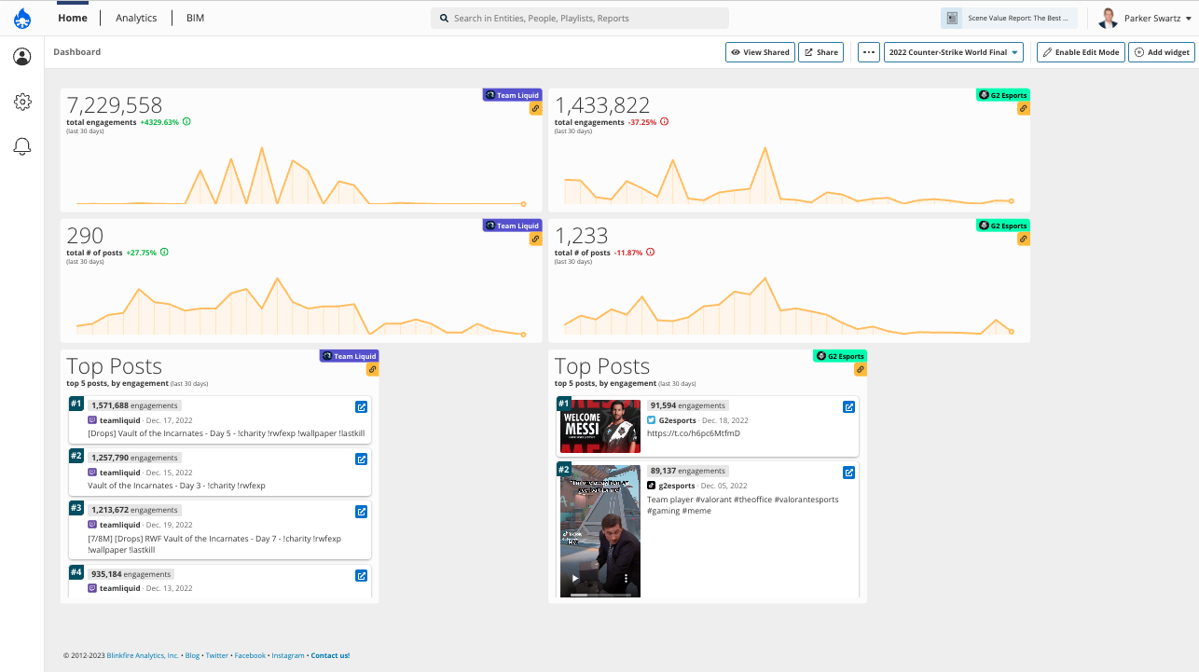
Task: Open Blinkfire Analytics, Inc. footer link
Action: click(x=143, y=656)
